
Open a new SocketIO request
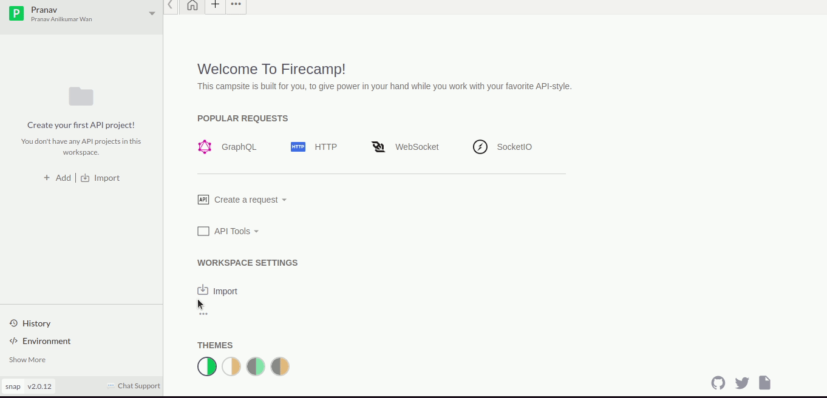coord(514,147)
